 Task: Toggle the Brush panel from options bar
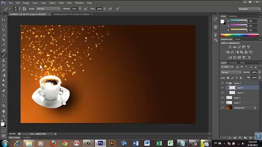point(24,9)
